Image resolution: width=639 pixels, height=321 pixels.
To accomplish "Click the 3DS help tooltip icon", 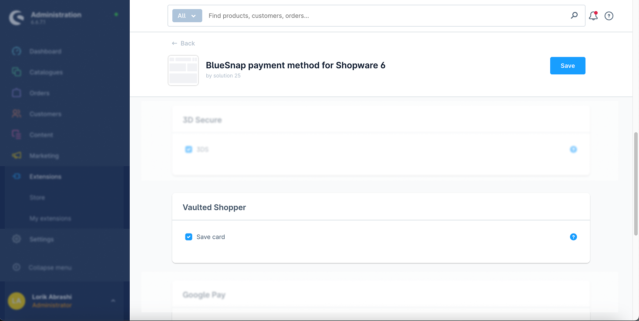I will (x=573, y=150).
